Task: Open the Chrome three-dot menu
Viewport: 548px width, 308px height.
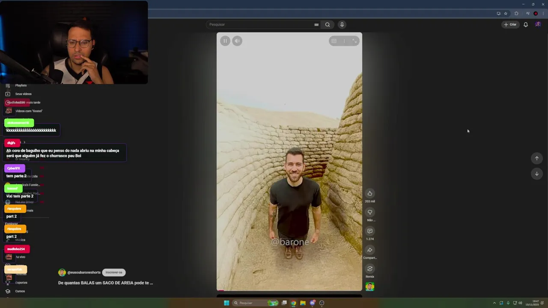Action: [543, 13]
